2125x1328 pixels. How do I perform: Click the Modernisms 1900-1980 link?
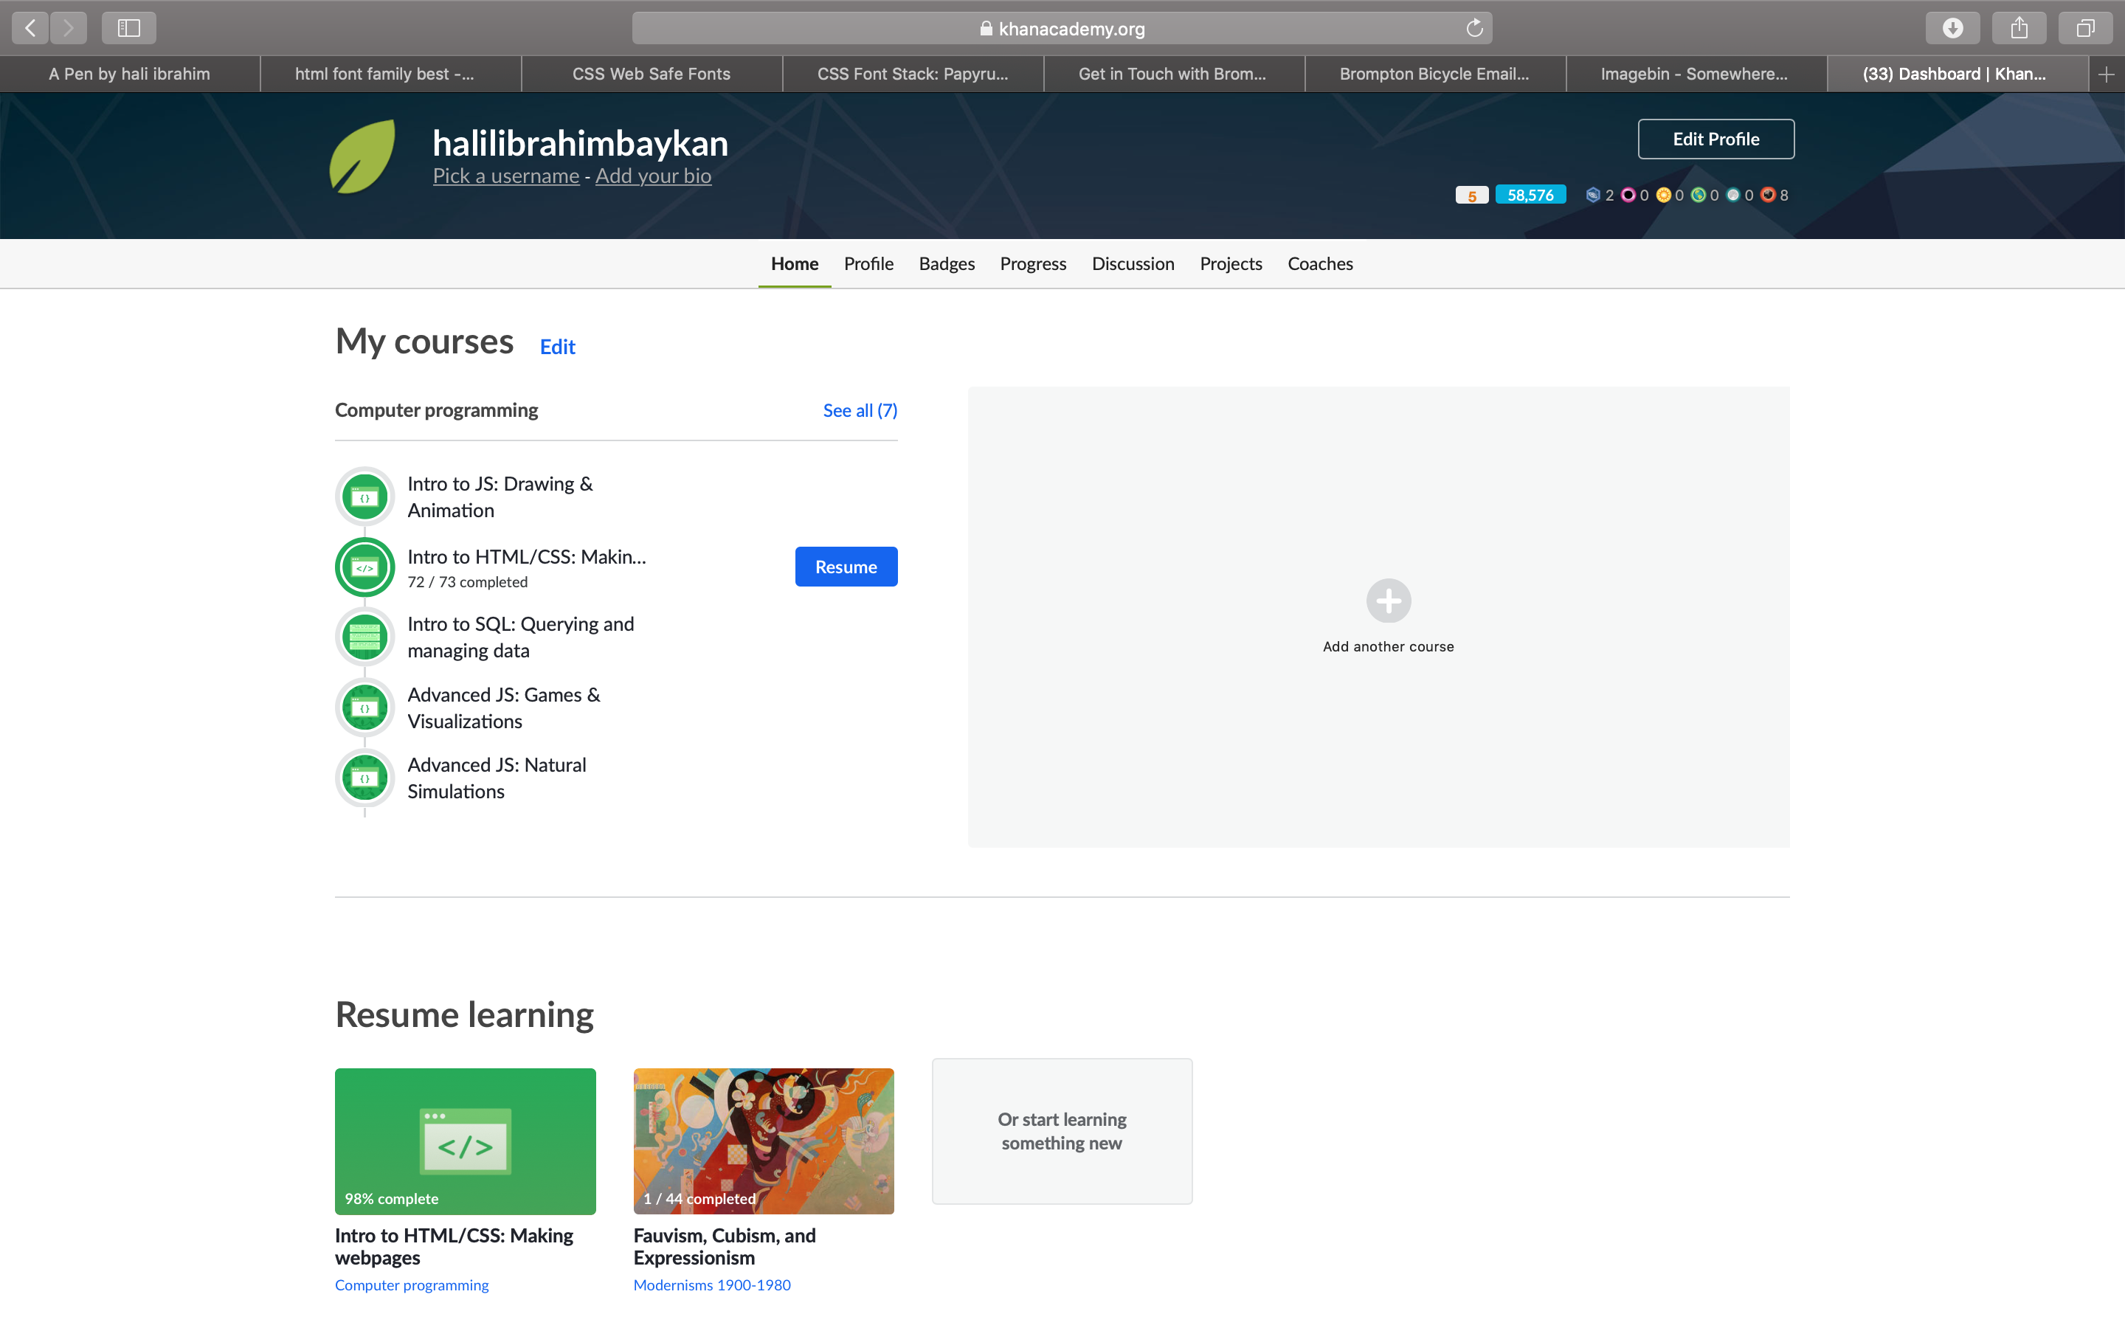tap(712, 1285)
